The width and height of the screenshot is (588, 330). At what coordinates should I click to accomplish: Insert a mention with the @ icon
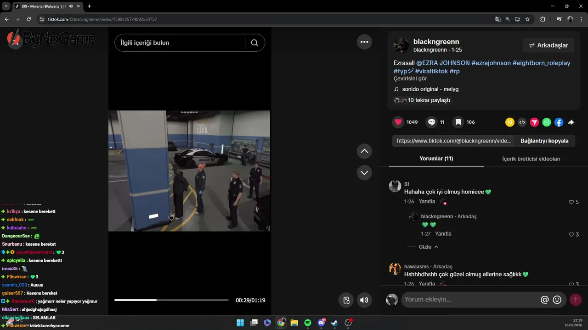point(545,300)
